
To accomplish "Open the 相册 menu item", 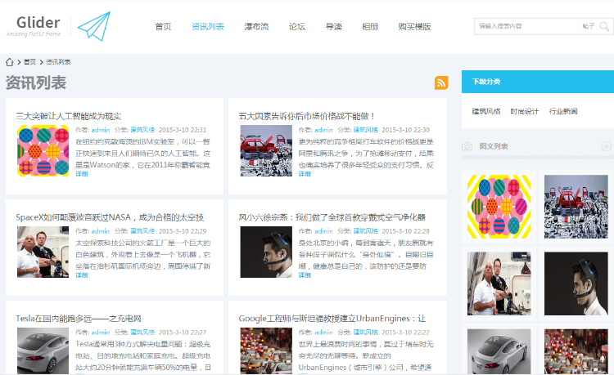I will (x=370, y=27).
